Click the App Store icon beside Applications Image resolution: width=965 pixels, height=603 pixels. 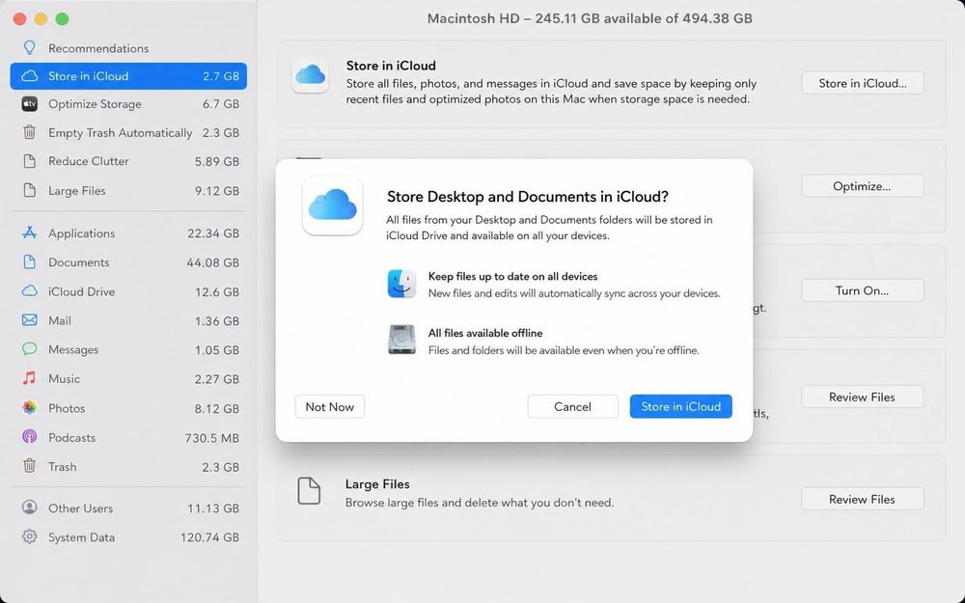point(30,233)
